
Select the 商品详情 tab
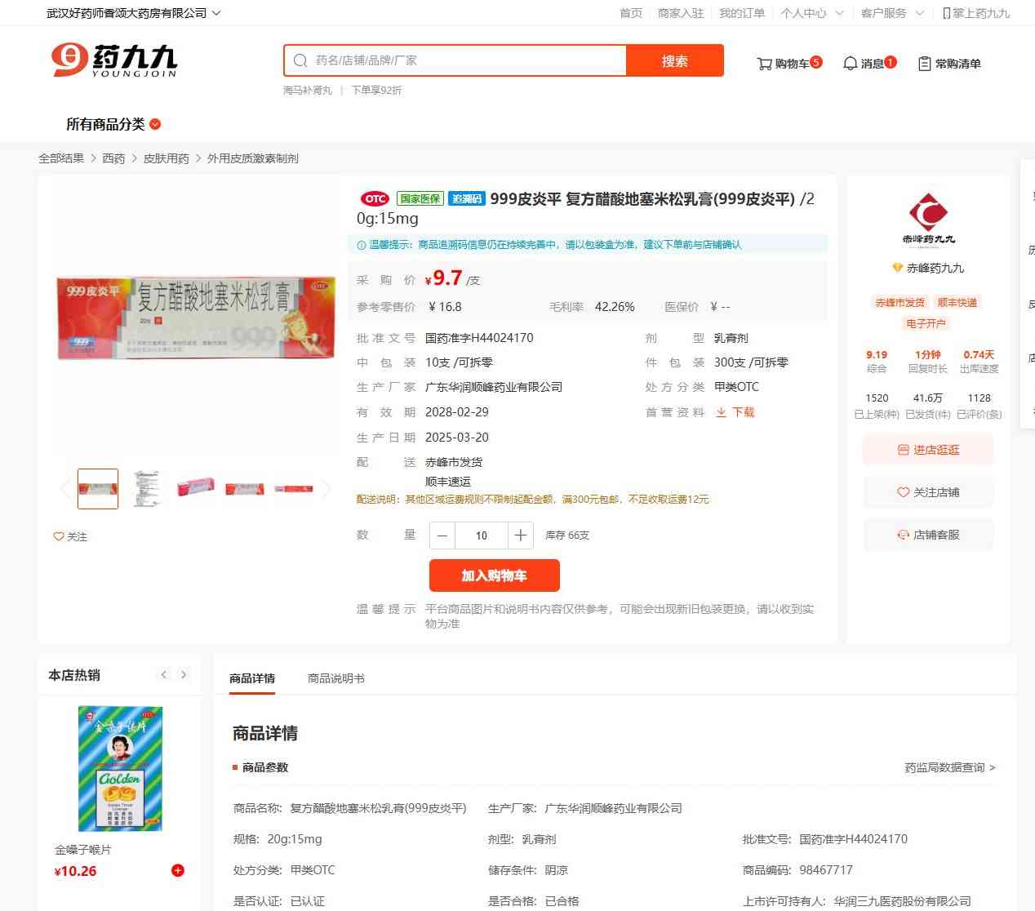click(x=252, y=678)
